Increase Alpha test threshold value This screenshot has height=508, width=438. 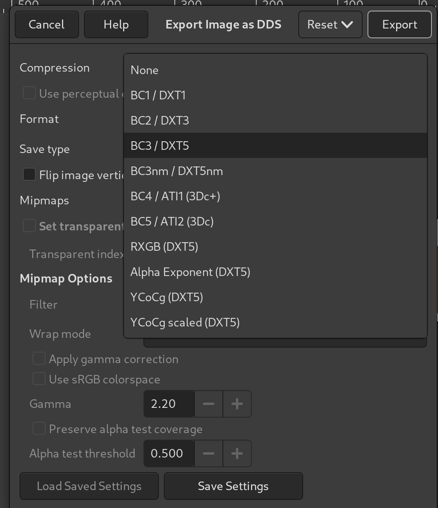coord(237,453)
